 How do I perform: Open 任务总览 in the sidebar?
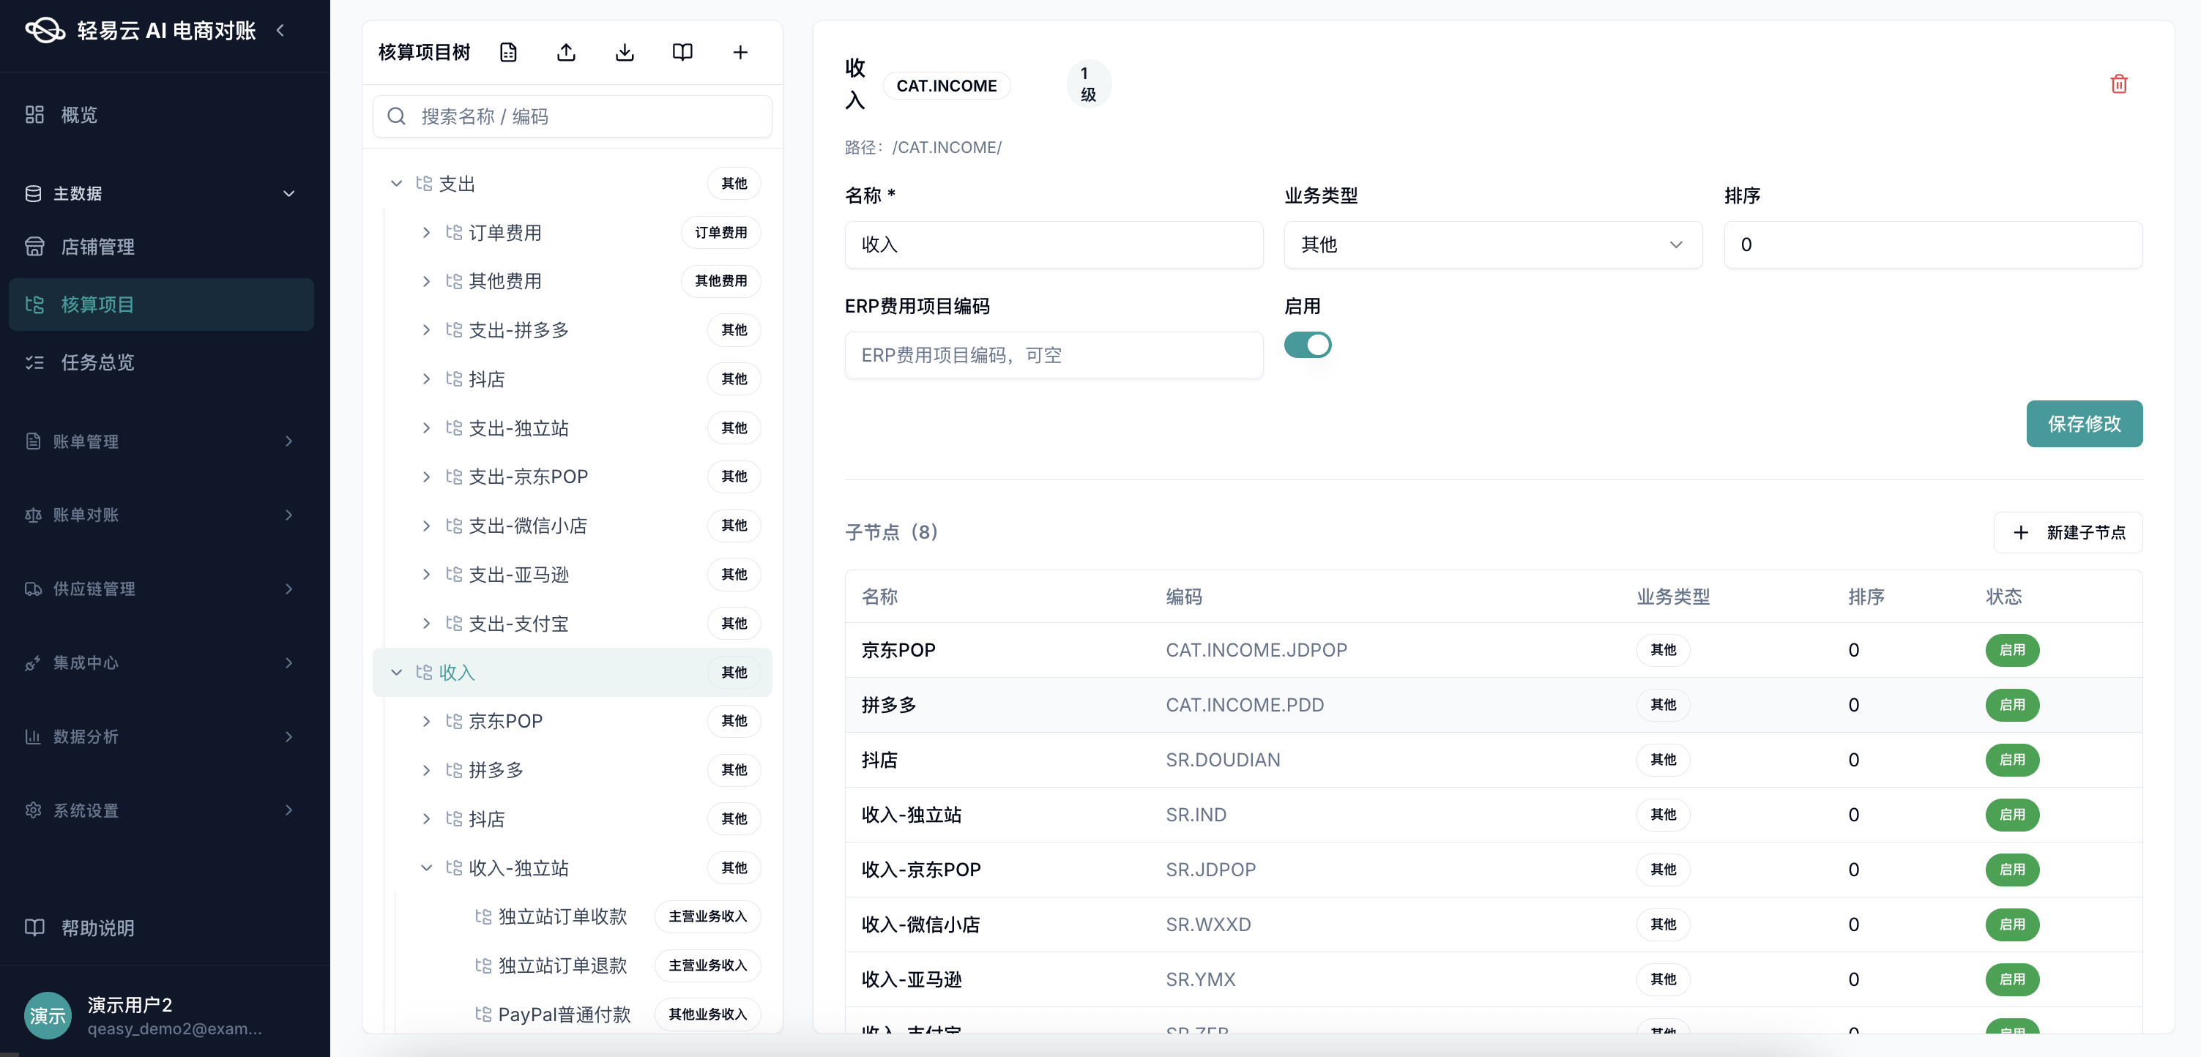(162, 362)
